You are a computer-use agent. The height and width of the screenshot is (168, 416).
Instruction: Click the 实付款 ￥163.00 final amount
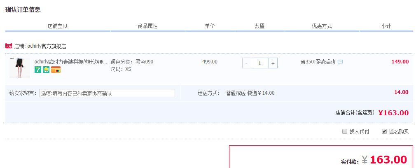374,160
